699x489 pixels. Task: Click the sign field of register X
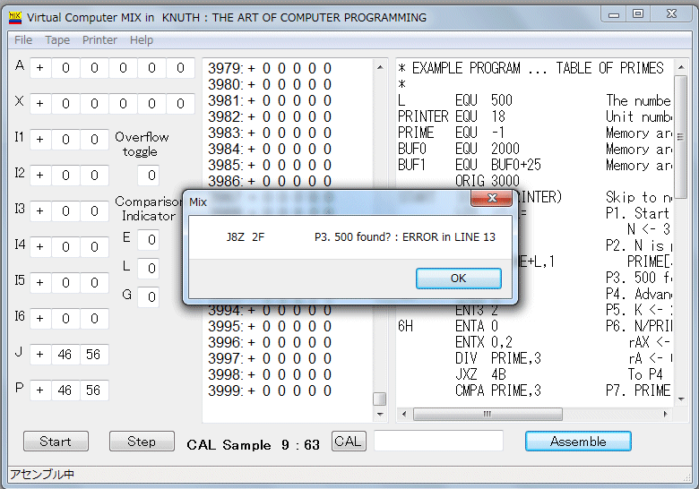(x=40, y=104)
